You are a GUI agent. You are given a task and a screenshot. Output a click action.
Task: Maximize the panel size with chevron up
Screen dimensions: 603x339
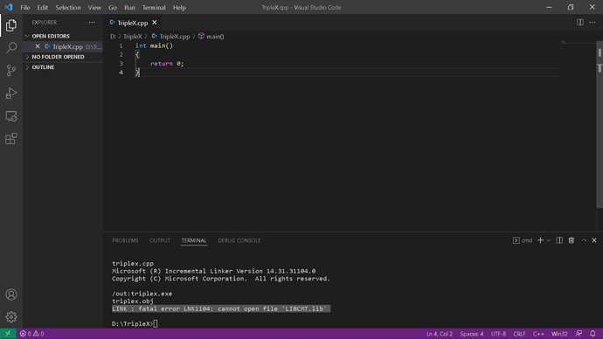tap(584, 240)
